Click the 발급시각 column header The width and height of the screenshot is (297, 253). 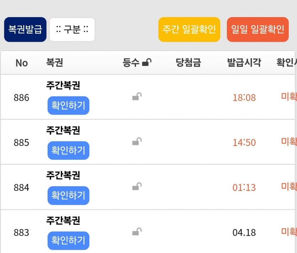coord(244,63)
